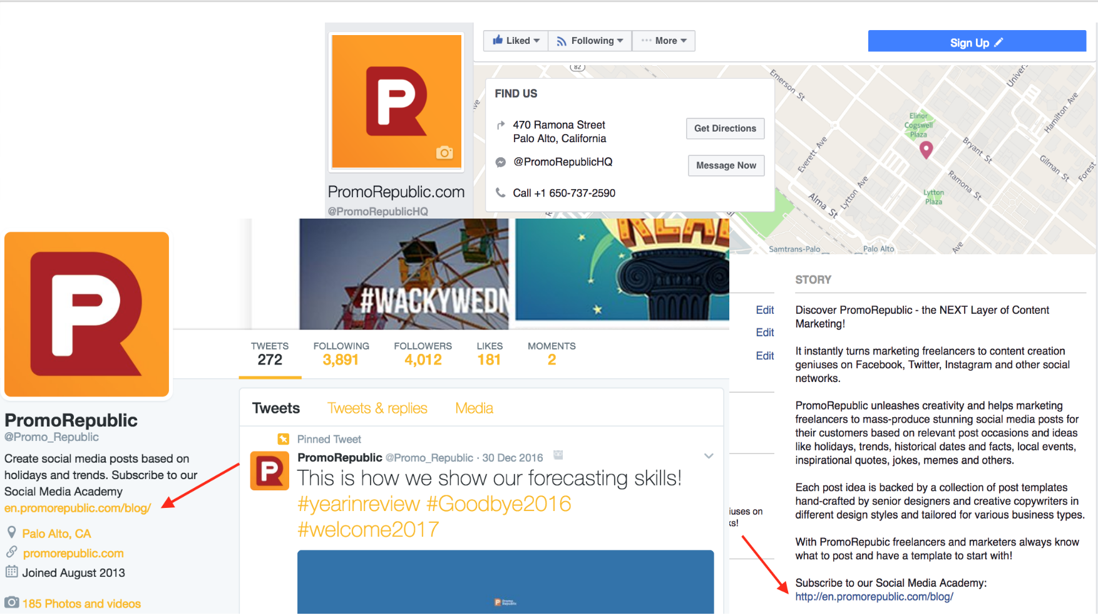The height and width of the screenshot is (615, 1098).
Task: Click the #Goodbye2016 hashtag
Action: (x=499, y=504)
